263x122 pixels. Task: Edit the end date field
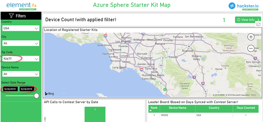27,89
